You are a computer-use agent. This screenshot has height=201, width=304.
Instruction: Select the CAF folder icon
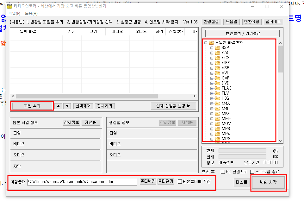218,78
